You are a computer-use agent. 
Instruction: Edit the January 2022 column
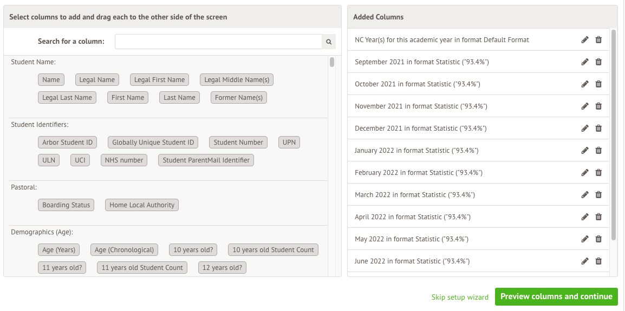coord(585,151)
